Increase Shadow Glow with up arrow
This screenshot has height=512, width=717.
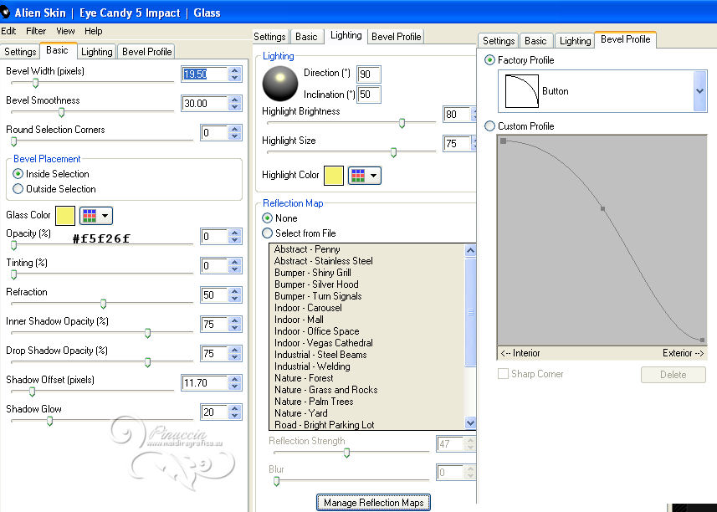tap(235, 408)
